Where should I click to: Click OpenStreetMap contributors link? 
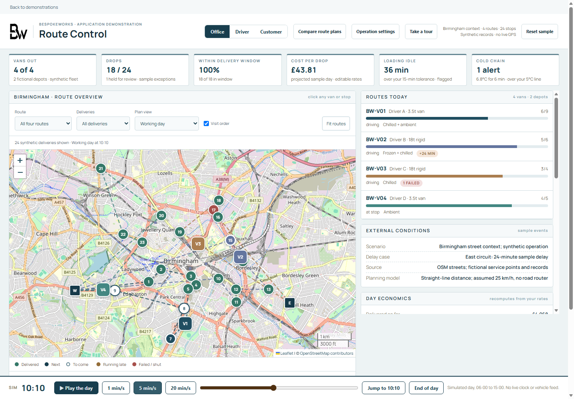(x=326, y=353)
